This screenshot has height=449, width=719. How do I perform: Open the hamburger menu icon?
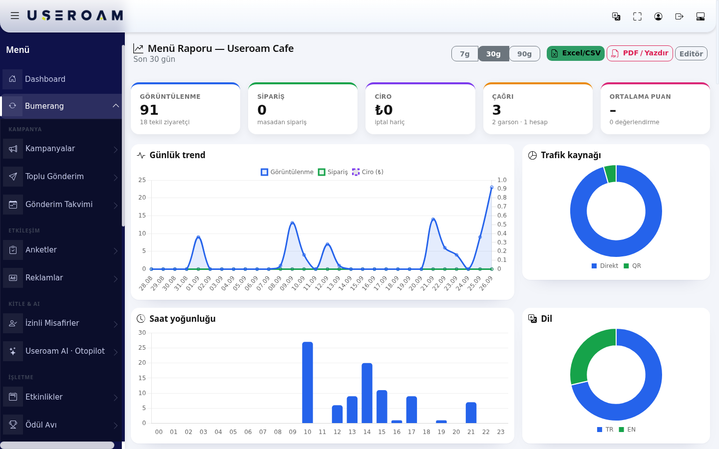tap(15, 16)
